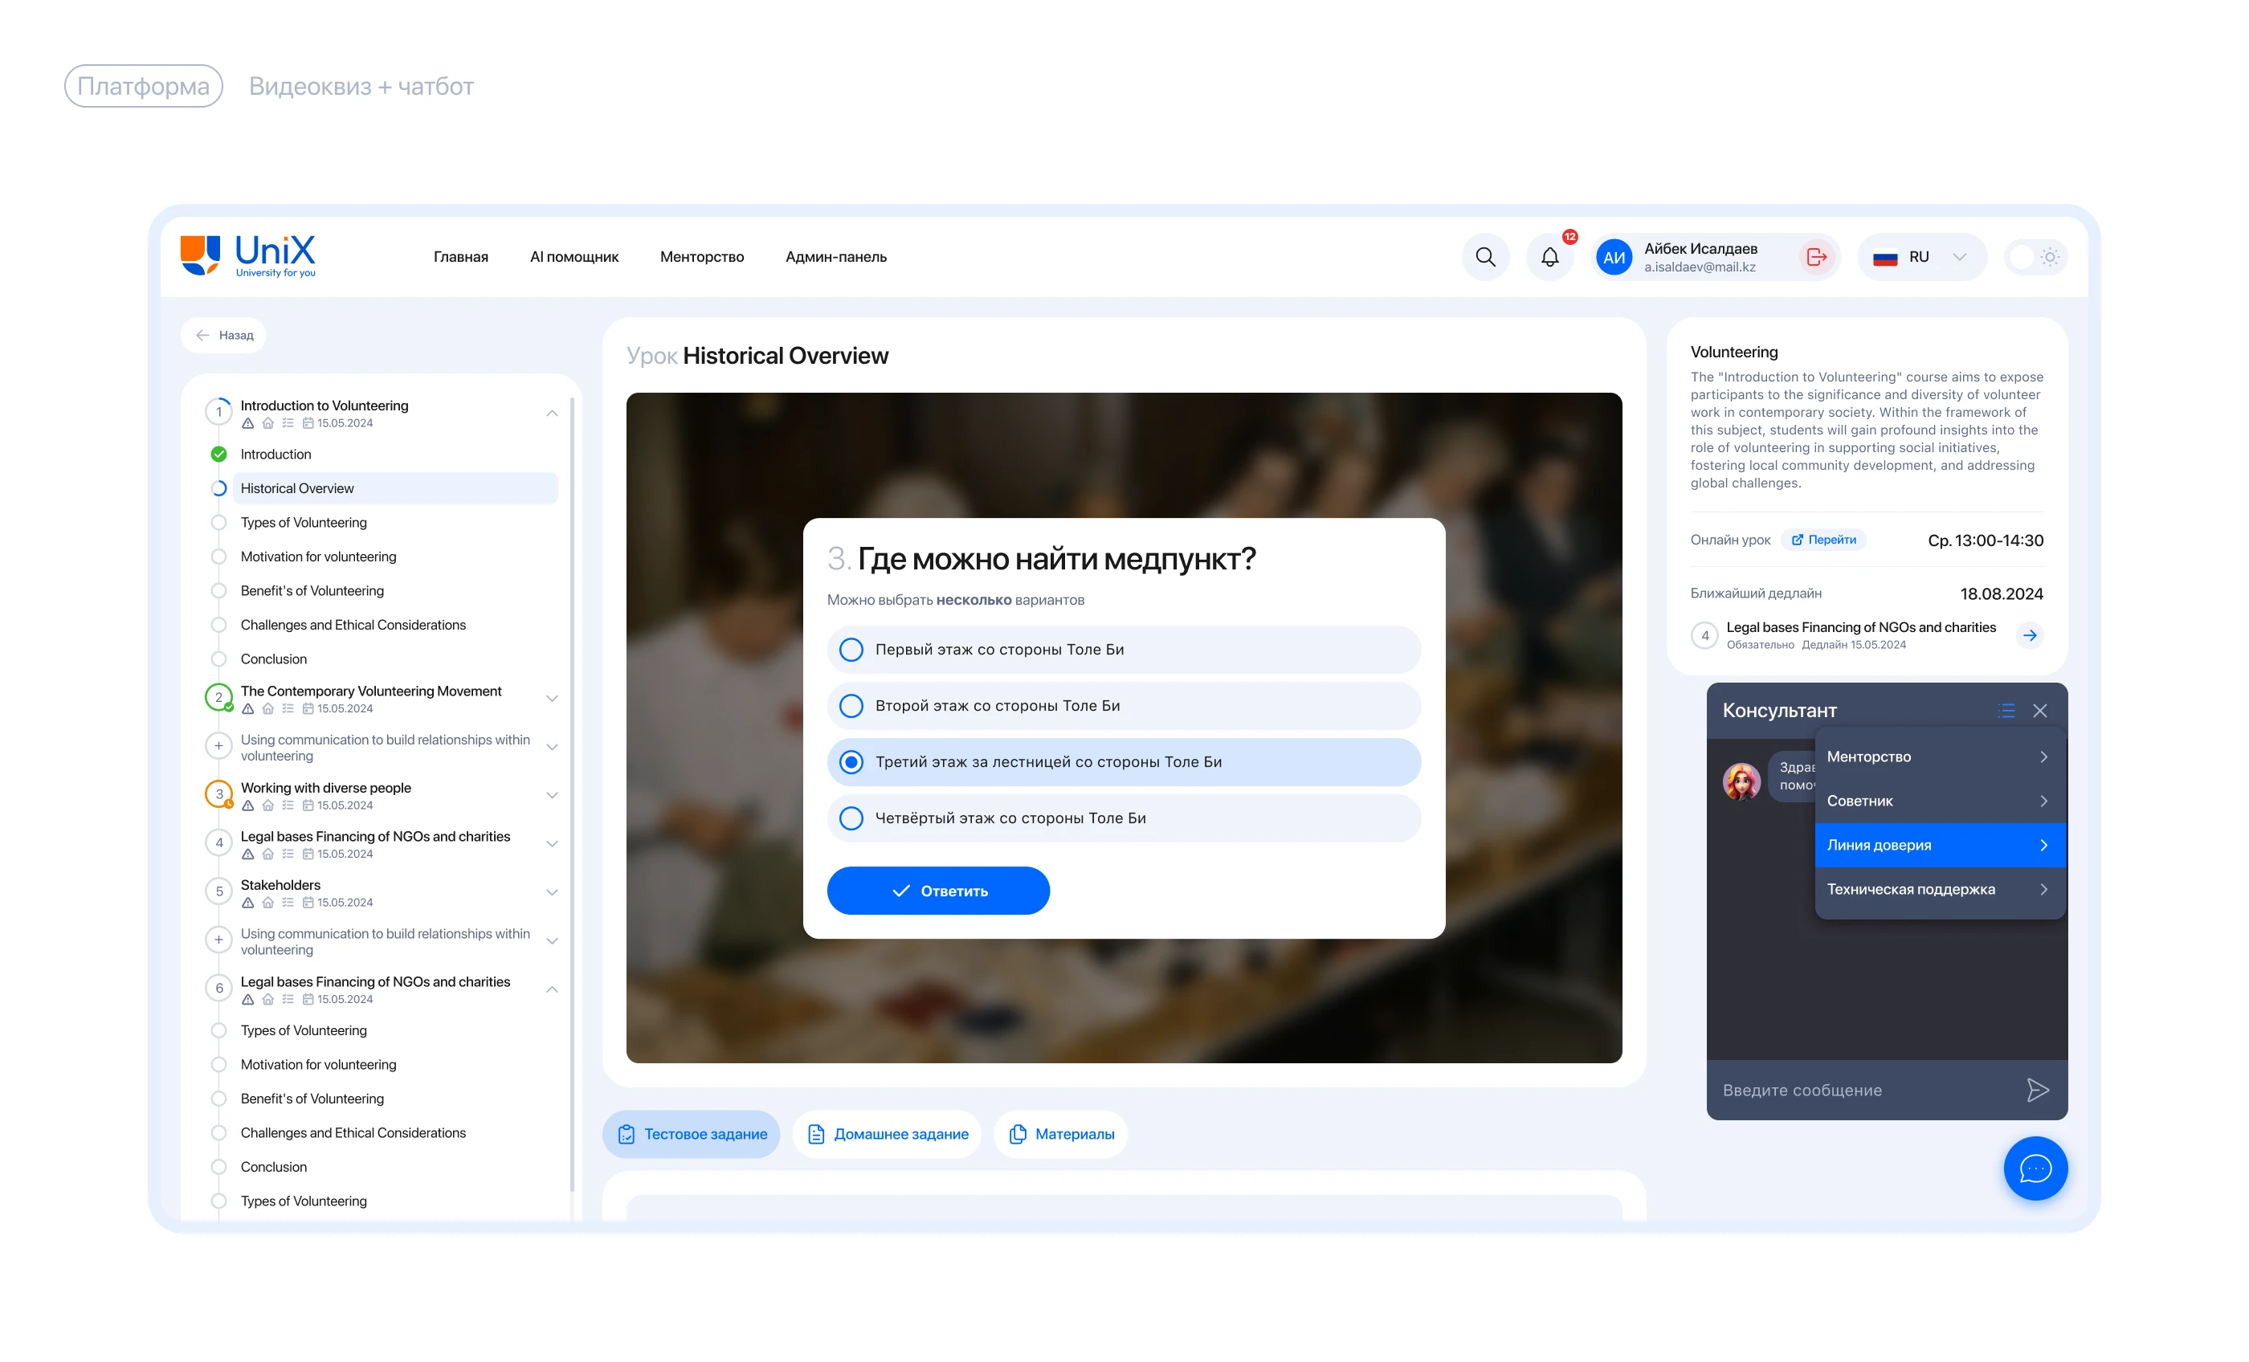Click the red logout icon
2249x1362 pixels.
[1816, 256]
